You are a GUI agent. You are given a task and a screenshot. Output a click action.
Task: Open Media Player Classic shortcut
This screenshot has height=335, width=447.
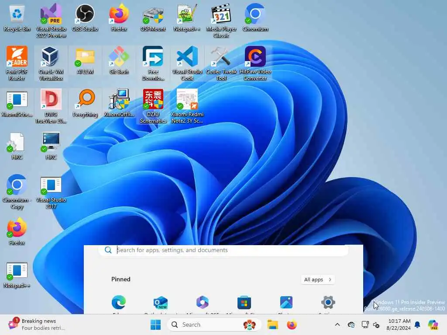(221, 21)
